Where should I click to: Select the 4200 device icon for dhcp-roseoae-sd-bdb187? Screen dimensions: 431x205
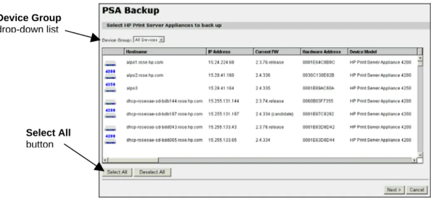(x=110, y=113)
